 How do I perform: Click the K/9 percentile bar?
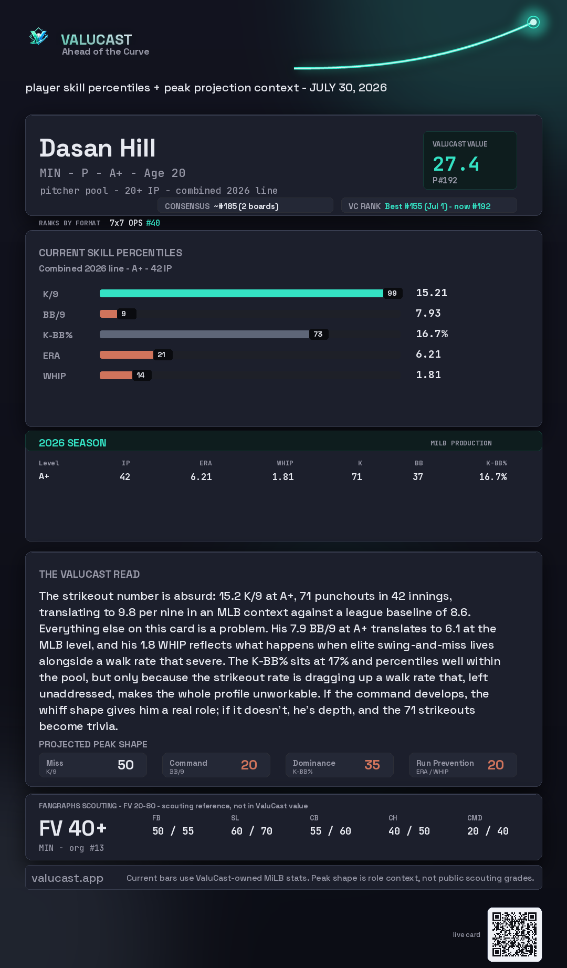[251, 293]
